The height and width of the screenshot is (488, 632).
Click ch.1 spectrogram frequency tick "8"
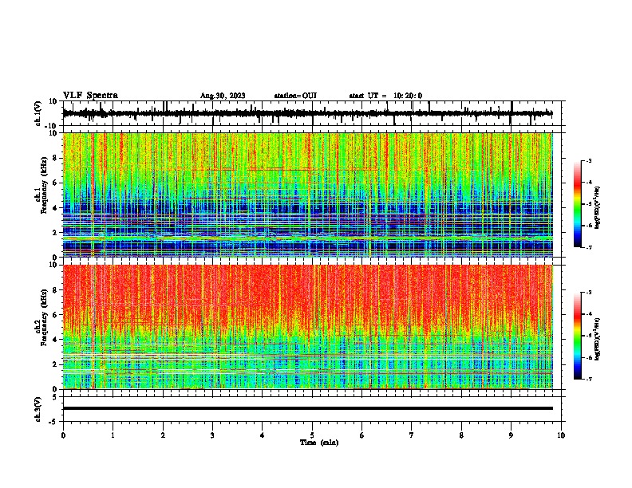[56, 158]
